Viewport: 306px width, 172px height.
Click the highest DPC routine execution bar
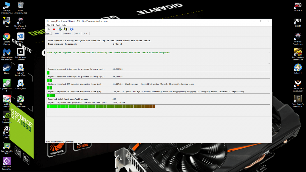click(x=158, y=95)
